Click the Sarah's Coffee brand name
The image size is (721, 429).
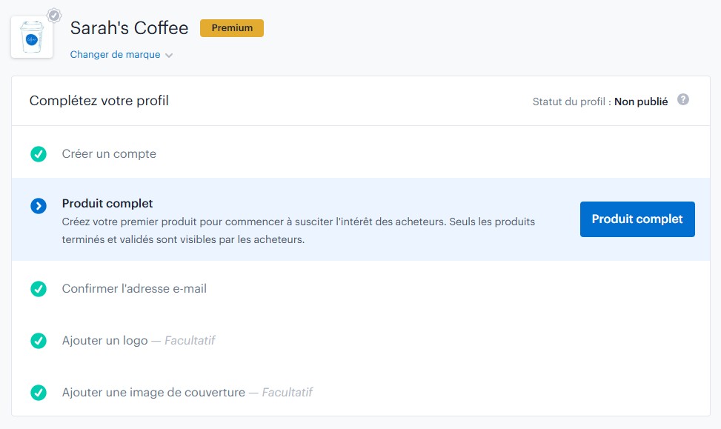(129, 28)
